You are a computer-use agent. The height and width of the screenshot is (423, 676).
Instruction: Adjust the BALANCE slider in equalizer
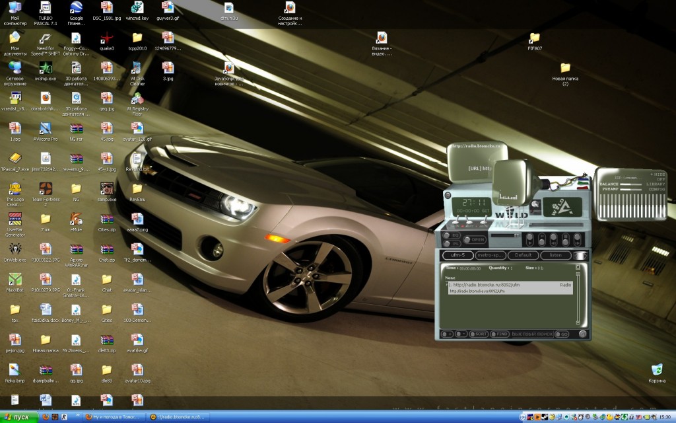click(x=630, y=184)
